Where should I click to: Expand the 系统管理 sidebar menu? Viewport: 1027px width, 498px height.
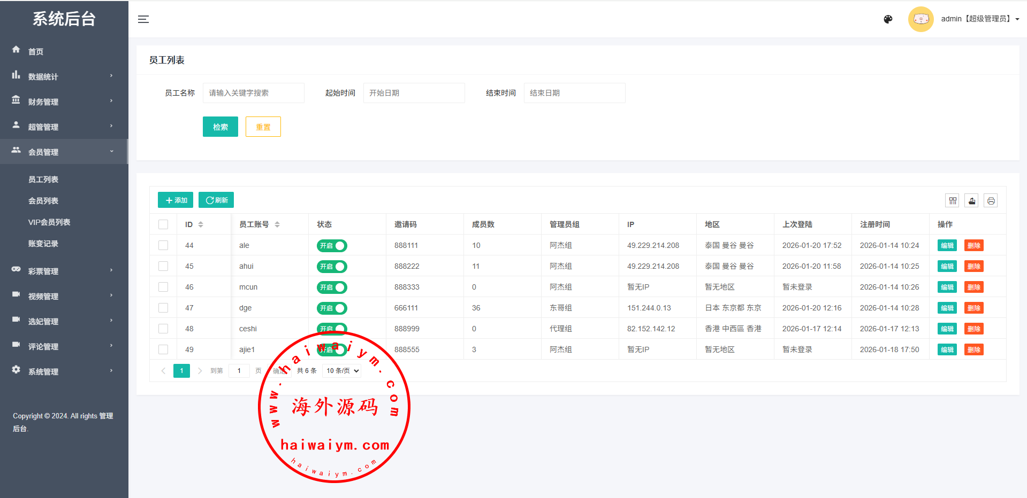64,371
